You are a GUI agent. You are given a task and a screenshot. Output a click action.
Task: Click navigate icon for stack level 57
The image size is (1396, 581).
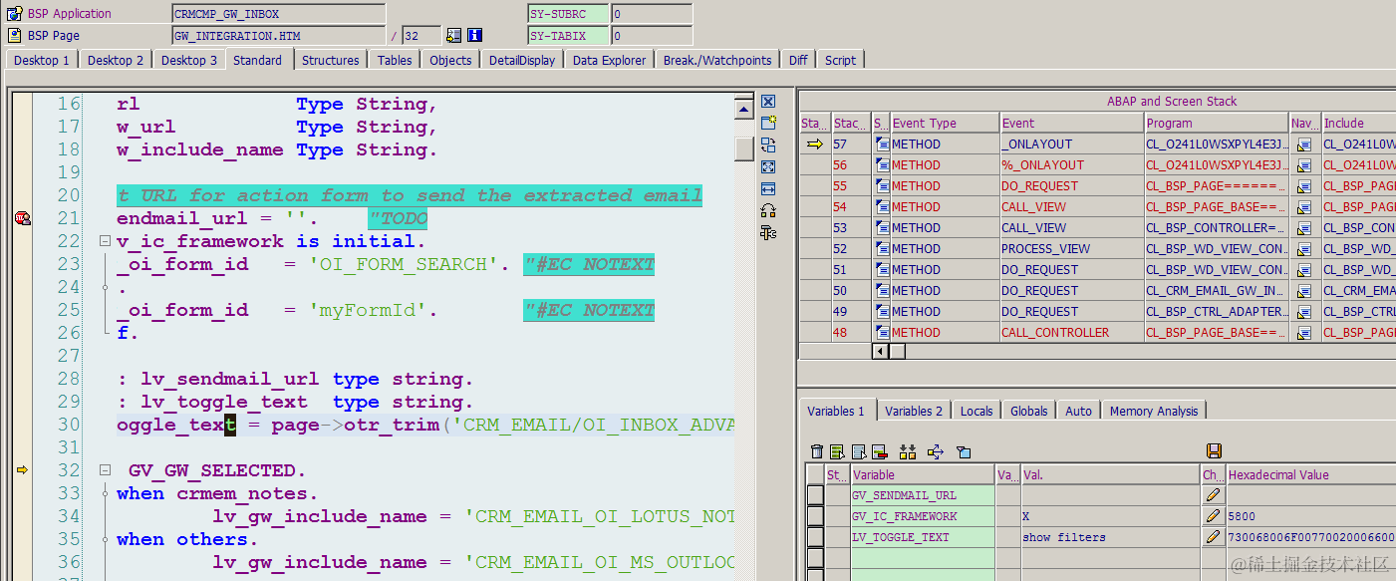pyautogui.click(x=1304, y=145)
